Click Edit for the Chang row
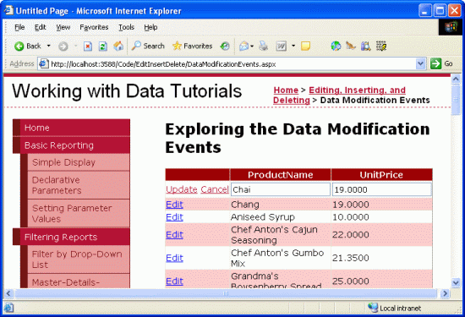Image resolution: width=465 pixels, height=317 pixels. [x=174, y=205]
